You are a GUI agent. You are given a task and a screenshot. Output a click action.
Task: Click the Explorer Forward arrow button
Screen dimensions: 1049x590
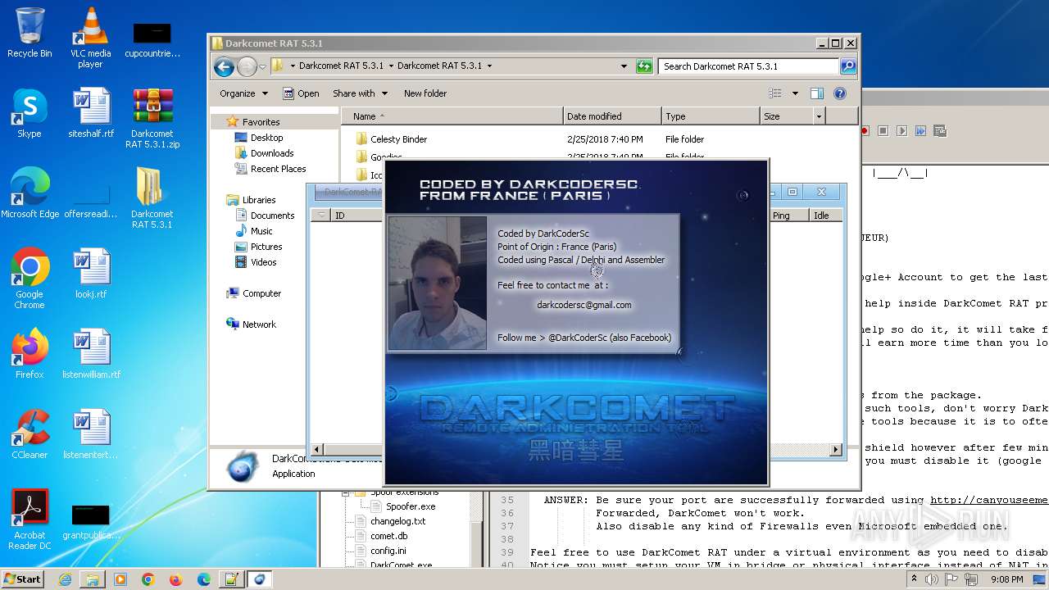247,66
